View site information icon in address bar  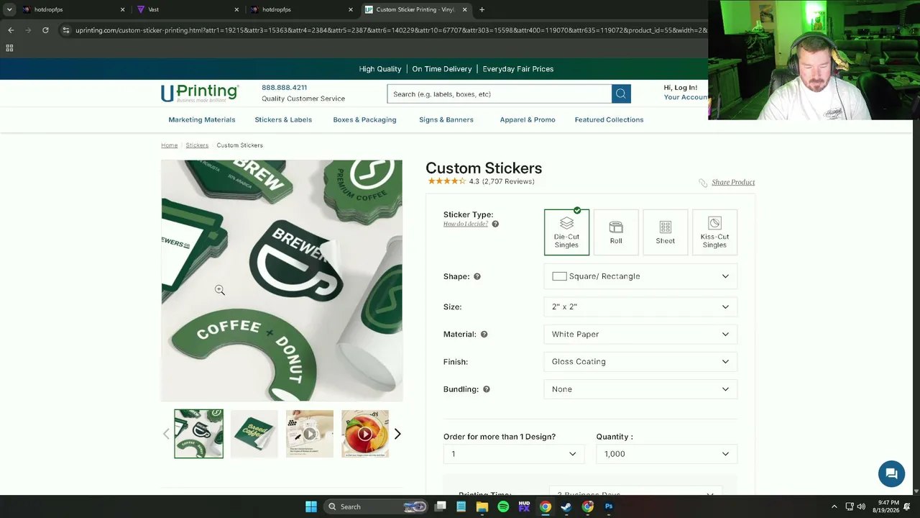coord(65,30)
